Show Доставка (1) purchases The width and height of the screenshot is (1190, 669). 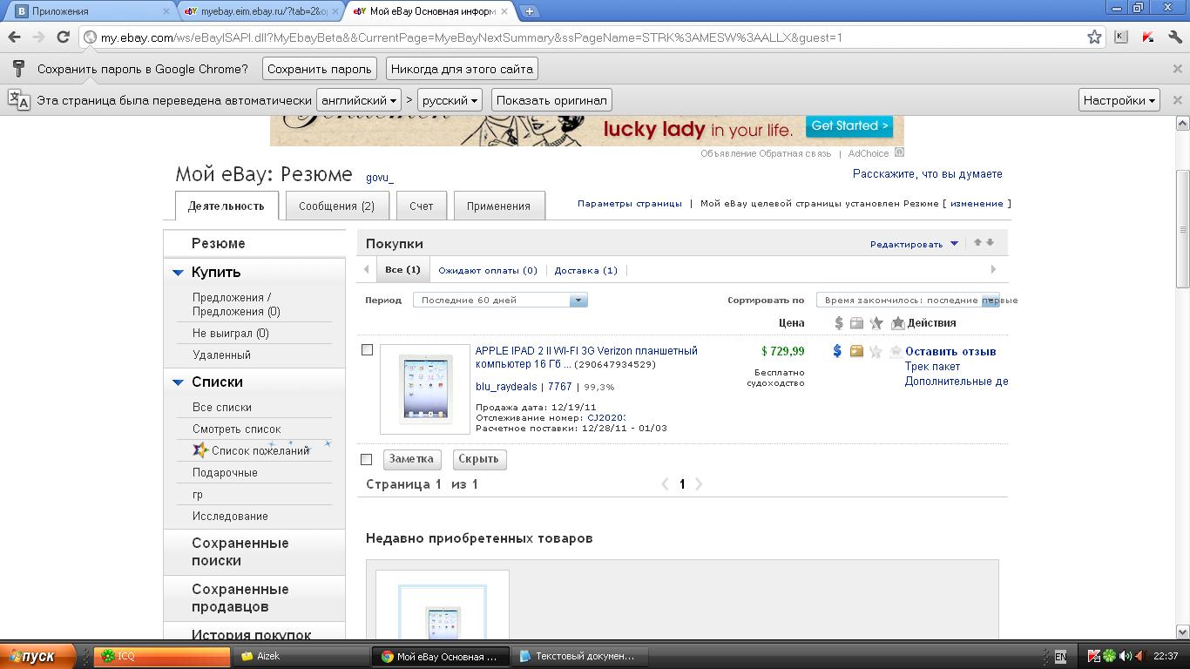(585, 270)
